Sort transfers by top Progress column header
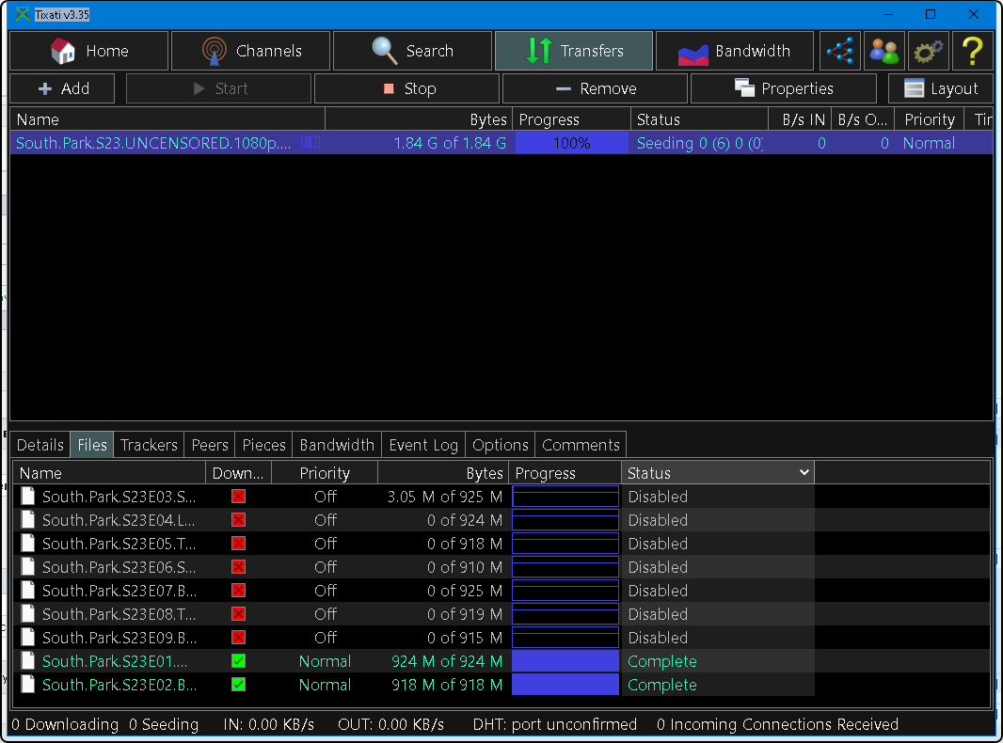This screenshot has width=1003, height=743. pos(572,119)
